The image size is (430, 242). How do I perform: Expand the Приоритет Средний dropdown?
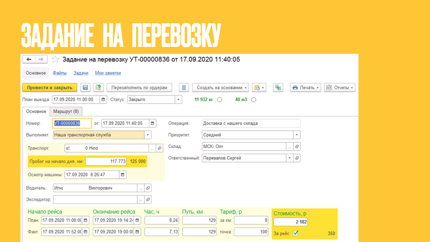(x=297, y=135)
